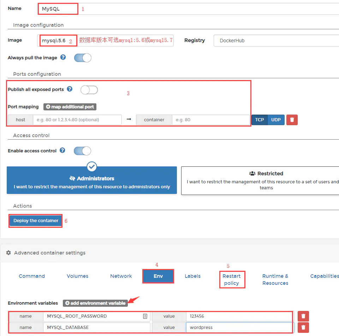Viewport: 339px width, 336px height.
Task: Select UDP protocol for port mapping
Action: 276,120
